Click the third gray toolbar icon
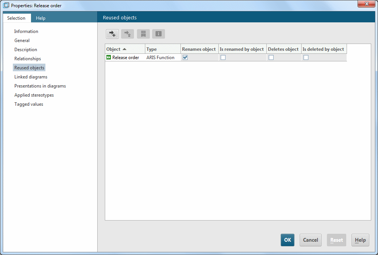Image resolution: width=378 pixels, height=255 pixels. click(143, 34)
